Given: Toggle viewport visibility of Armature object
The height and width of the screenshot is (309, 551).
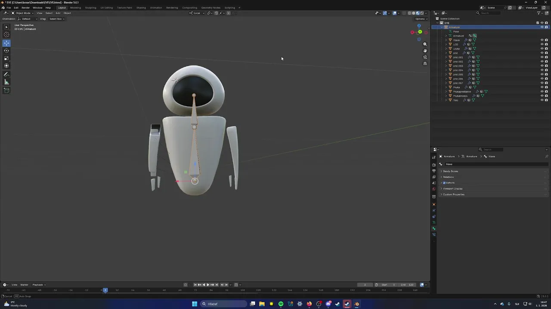Looking at the screenshot, I should 542,27.
